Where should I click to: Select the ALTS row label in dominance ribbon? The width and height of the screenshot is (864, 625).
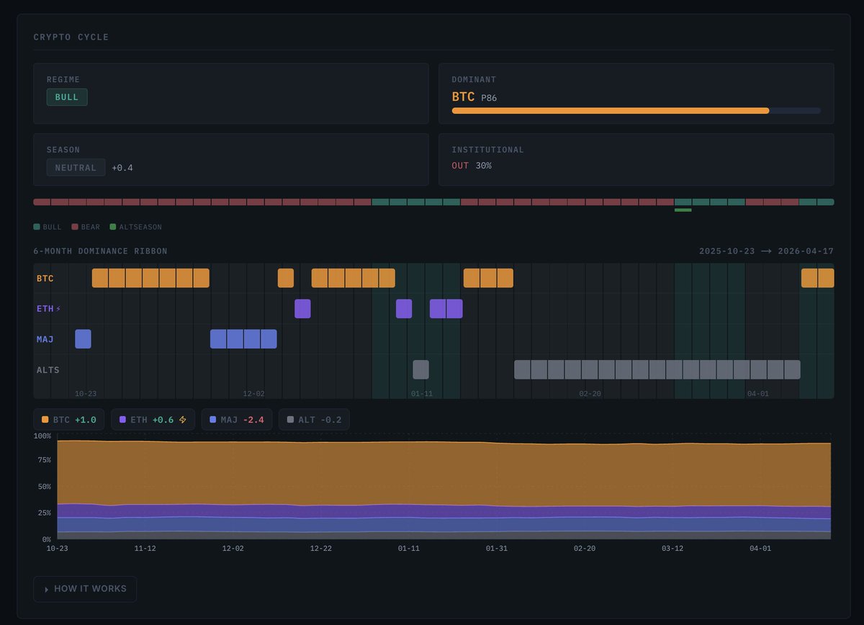click(48, 370)
